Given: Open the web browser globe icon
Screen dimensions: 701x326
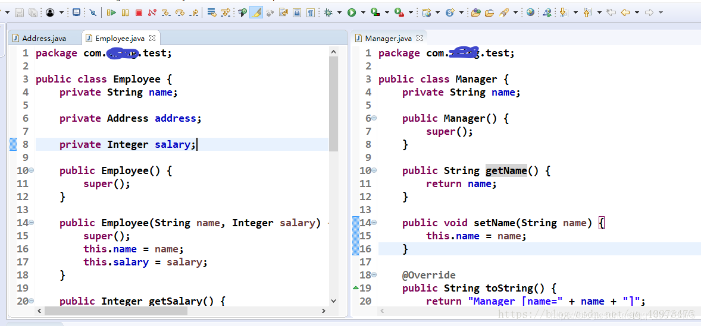Looking at the screenshot, I should coord(530,13).
